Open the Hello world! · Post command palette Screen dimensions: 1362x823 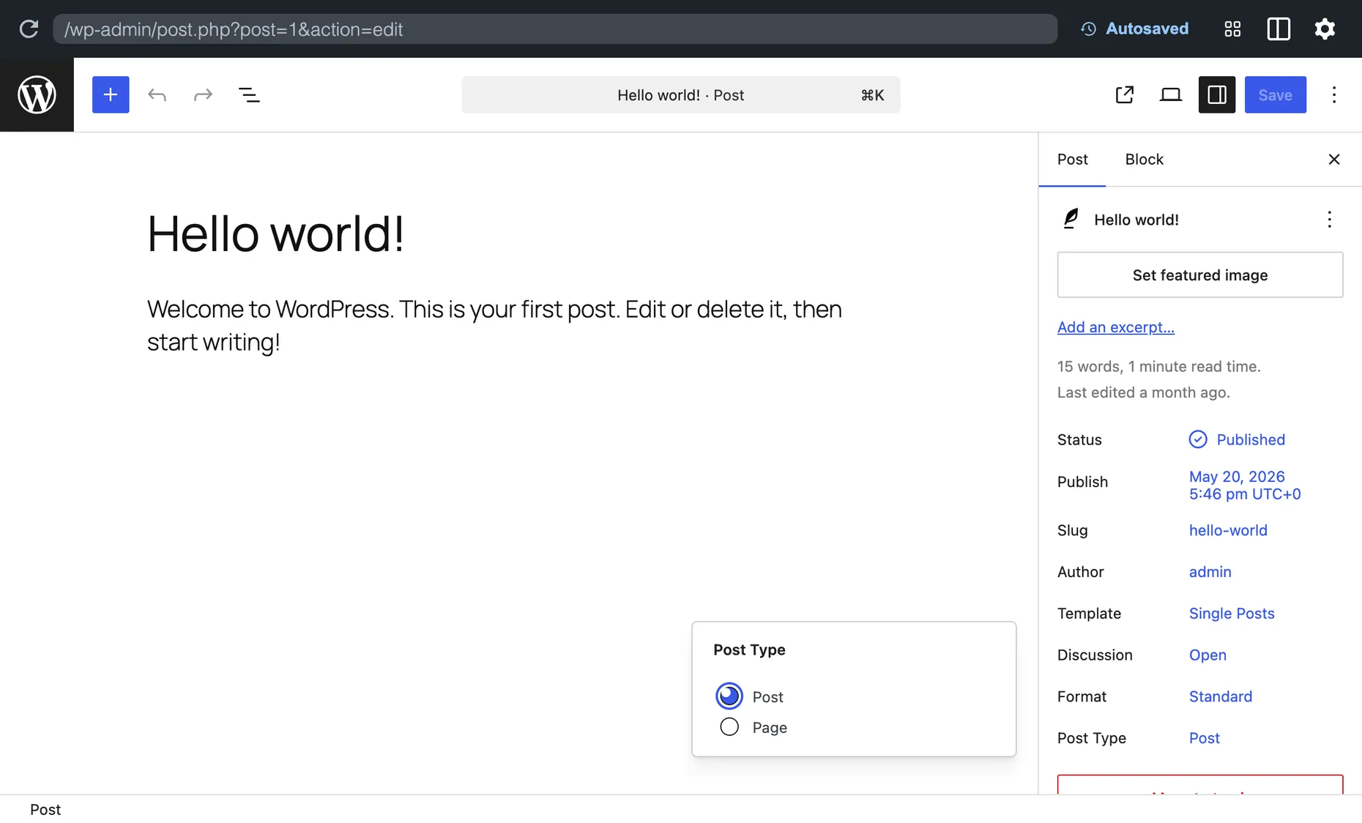[681, 94]
